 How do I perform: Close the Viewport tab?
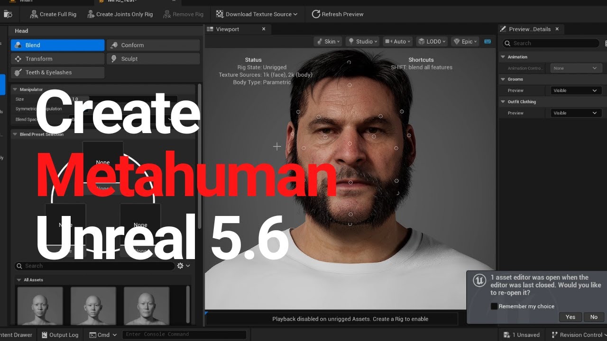point(264,29)
